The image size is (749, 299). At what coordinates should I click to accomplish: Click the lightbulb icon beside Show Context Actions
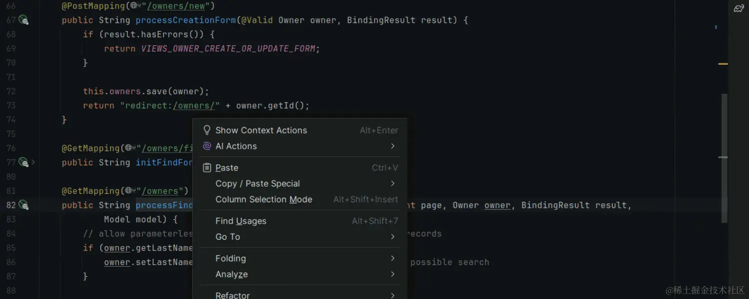click(207, 130)
